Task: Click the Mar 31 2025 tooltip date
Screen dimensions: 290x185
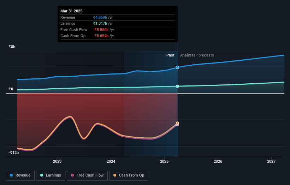Action: tap(71, 11)
